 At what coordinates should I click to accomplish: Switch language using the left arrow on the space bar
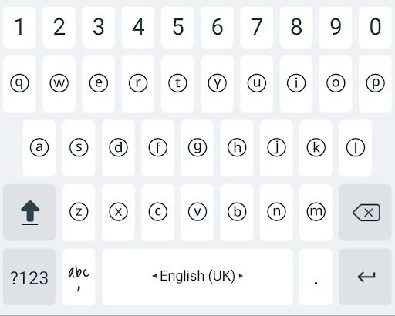(154, 276)
